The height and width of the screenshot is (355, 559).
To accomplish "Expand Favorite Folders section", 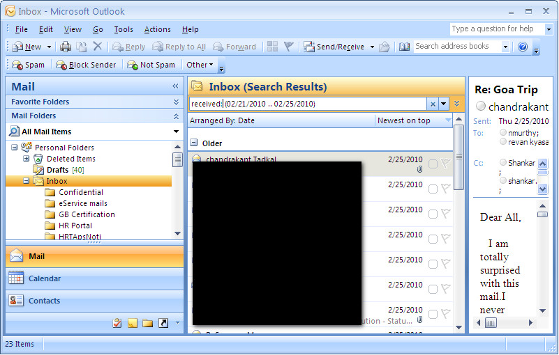I will tap(176, 102).
